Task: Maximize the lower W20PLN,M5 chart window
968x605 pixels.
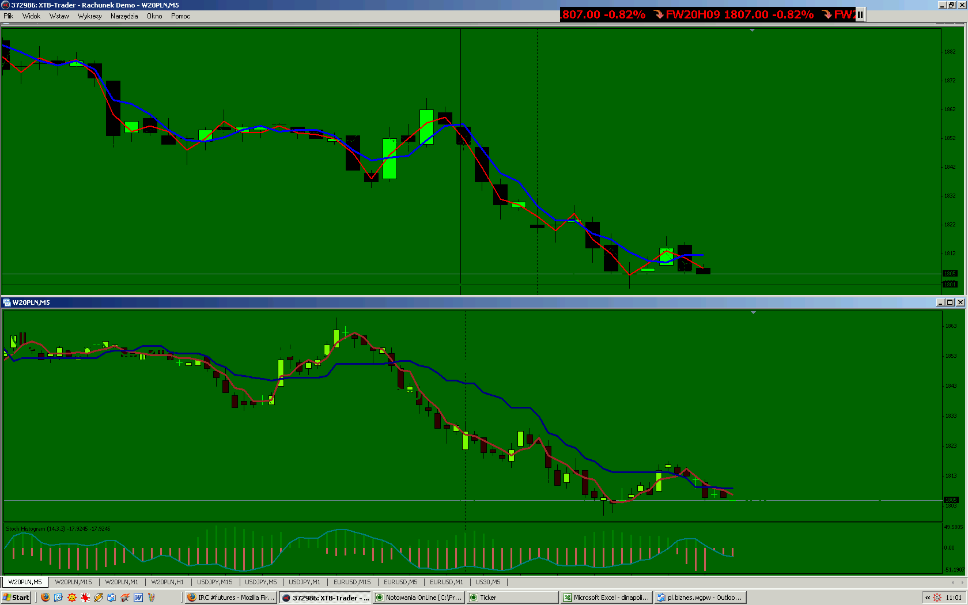Action: (x=950, y=302)
